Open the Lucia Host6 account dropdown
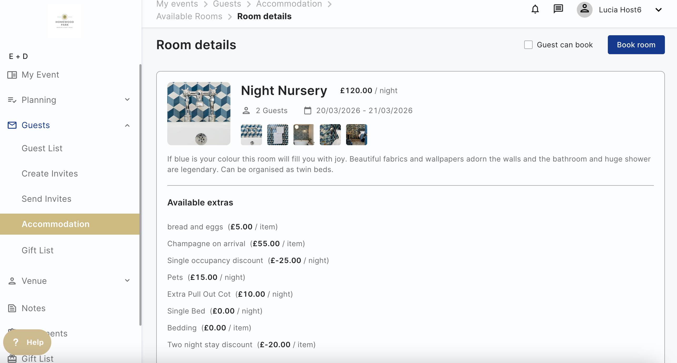Image resolution: width=677 pixels, height=363 pixels. 658,10
